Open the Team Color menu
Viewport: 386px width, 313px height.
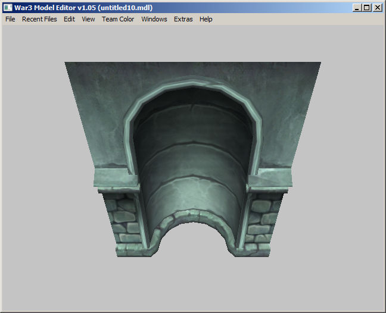tap(118, 19)
